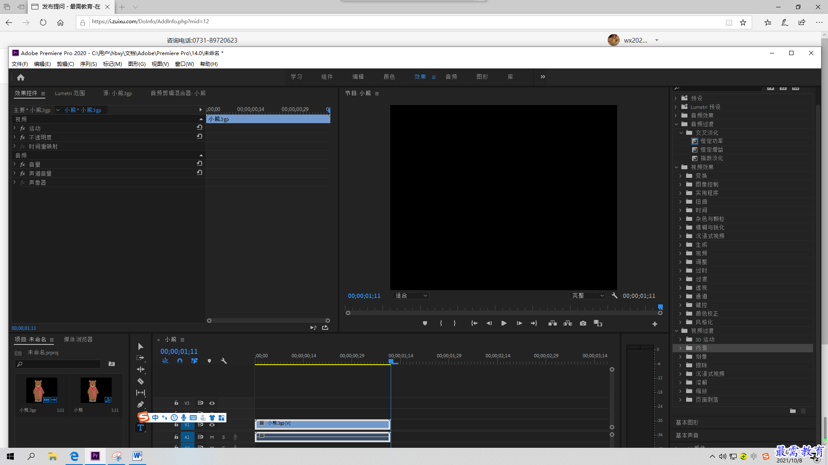Image resolution: width=828 pixels, height=465 pixels.
Task: Open the 基本图形 panel
Action: click(x=687, y=423)
